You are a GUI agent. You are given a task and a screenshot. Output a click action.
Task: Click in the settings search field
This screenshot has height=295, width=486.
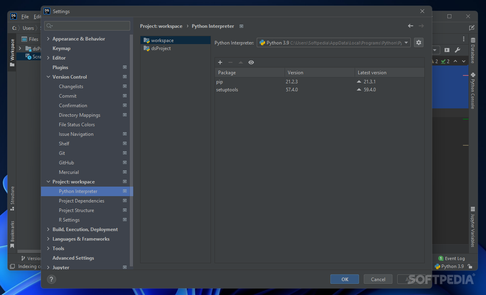pos(87,26)
